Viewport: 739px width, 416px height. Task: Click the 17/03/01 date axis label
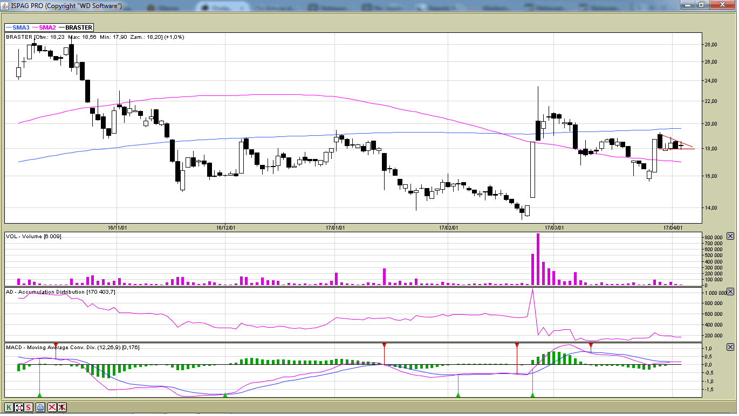(x=554, y=227)
